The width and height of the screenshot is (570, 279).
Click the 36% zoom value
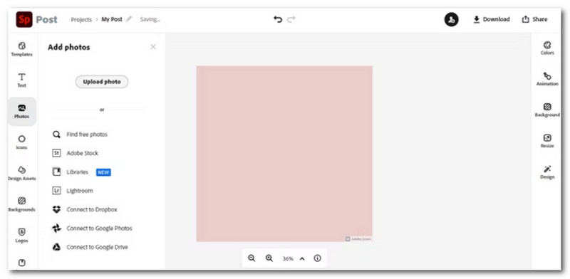click(288, 258)
